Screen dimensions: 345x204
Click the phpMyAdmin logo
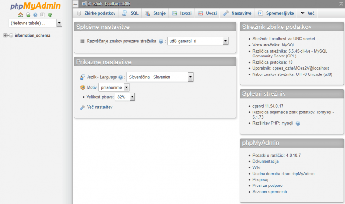(35, 6)
